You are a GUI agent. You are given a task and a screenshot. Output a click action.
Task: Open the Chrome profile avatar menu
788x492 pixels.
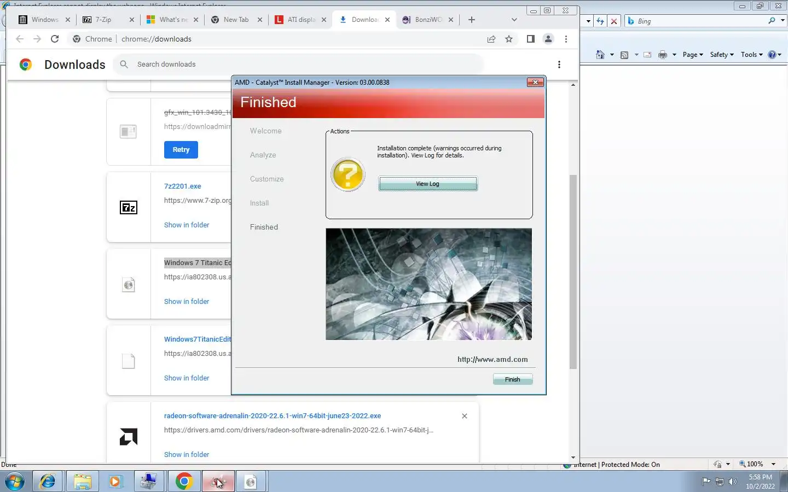pyautogui.click(x=548, y=39)
